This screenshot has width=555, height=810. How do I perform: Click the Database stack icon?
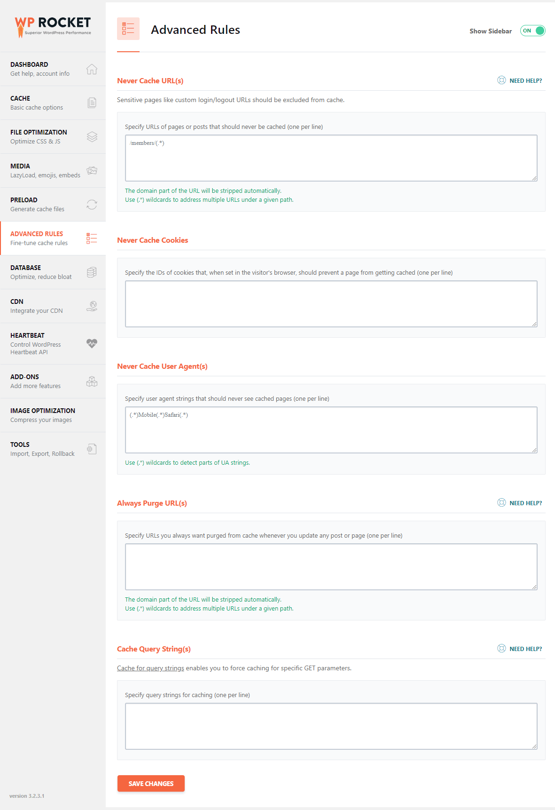click(x=92, y=272)
